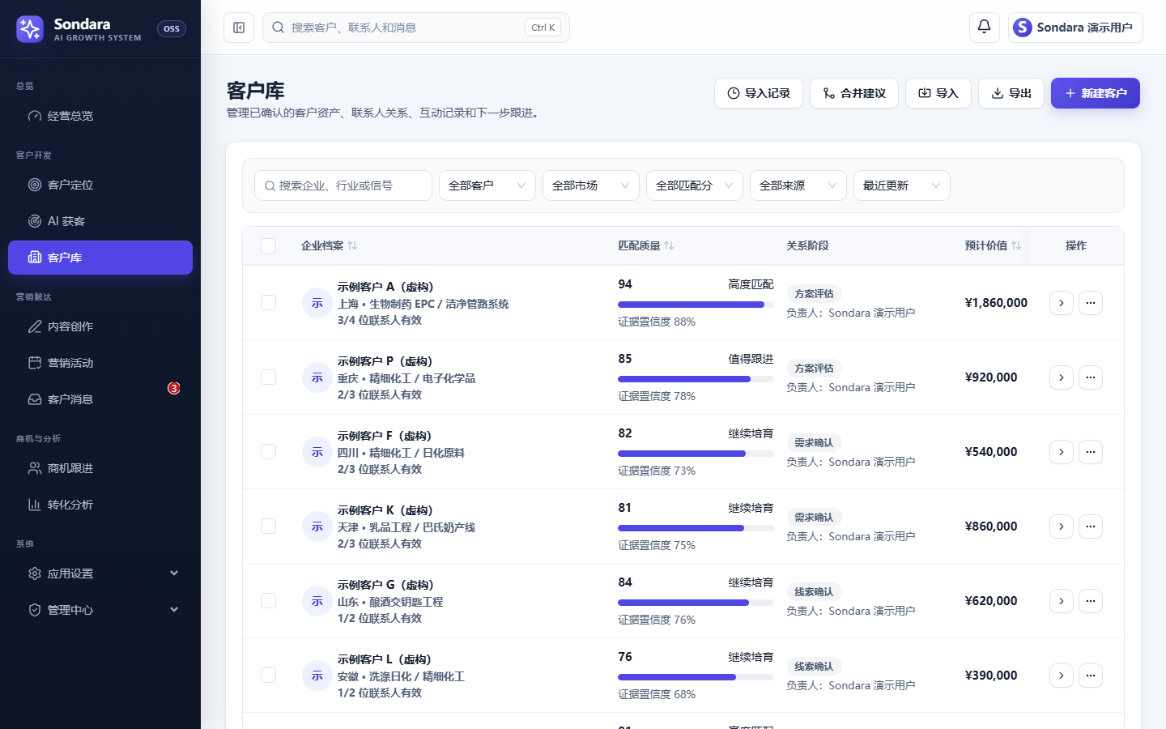Sort by 预计价值 column sort icon
Image resolution: width=1166 pixels, height=729 pixels.
click(x=1016, y=245)
